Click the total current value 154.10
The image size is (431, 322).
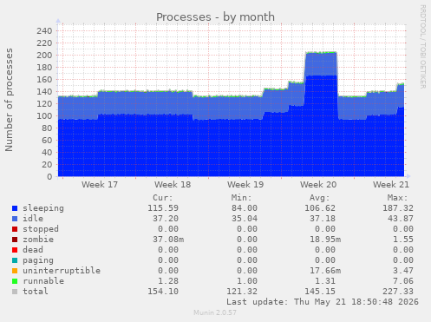point(163,292)
